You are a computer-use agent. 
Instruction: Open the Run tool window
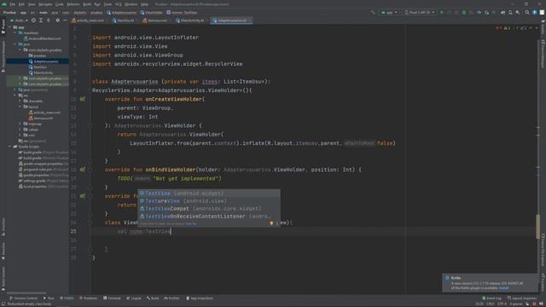pyautogui.click(x=49, y=298)
